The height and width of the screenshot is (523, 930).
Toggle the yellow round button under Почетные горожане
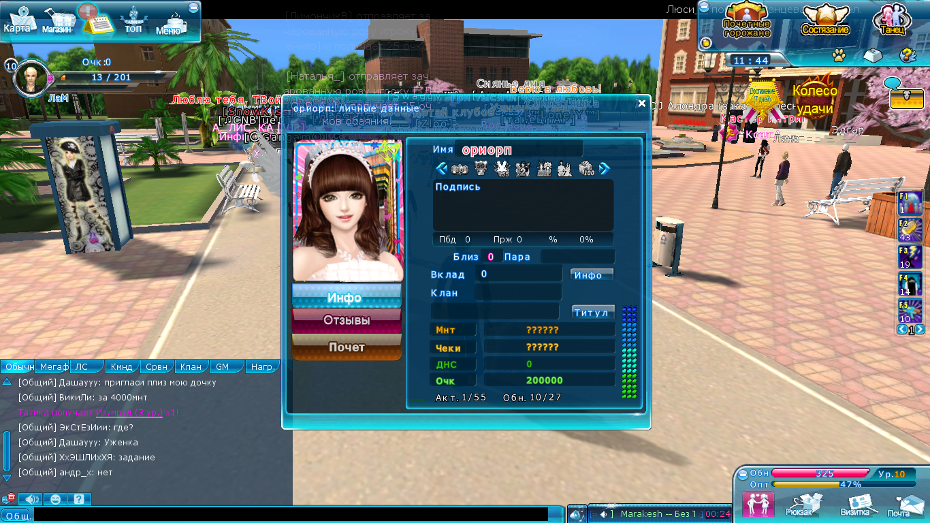tap(706, 43)
